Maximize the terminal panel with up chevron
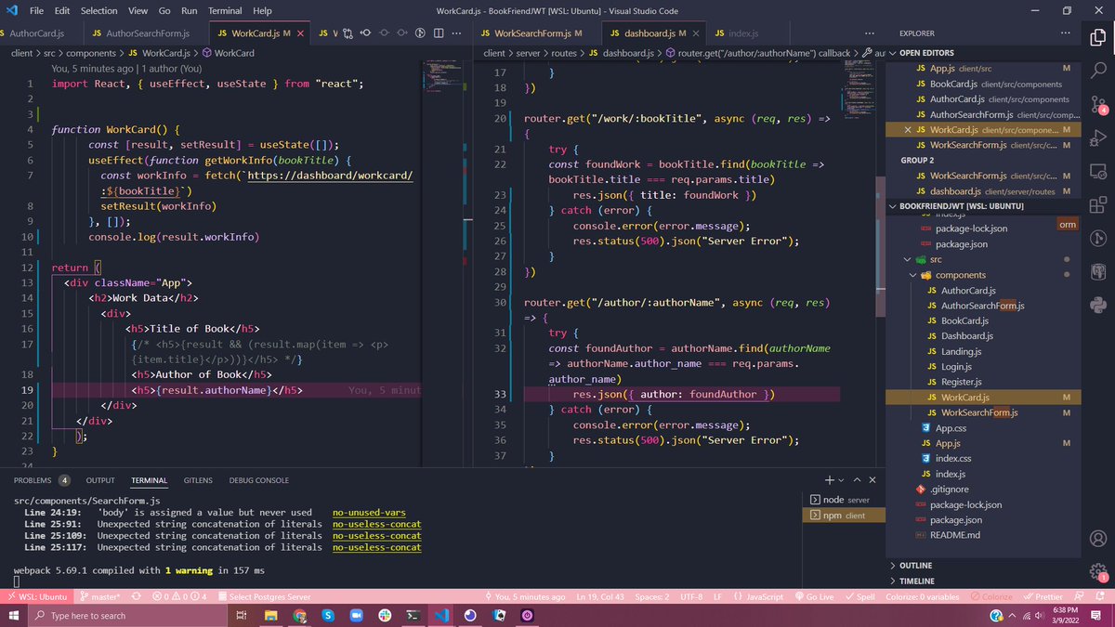 point(858,480)
